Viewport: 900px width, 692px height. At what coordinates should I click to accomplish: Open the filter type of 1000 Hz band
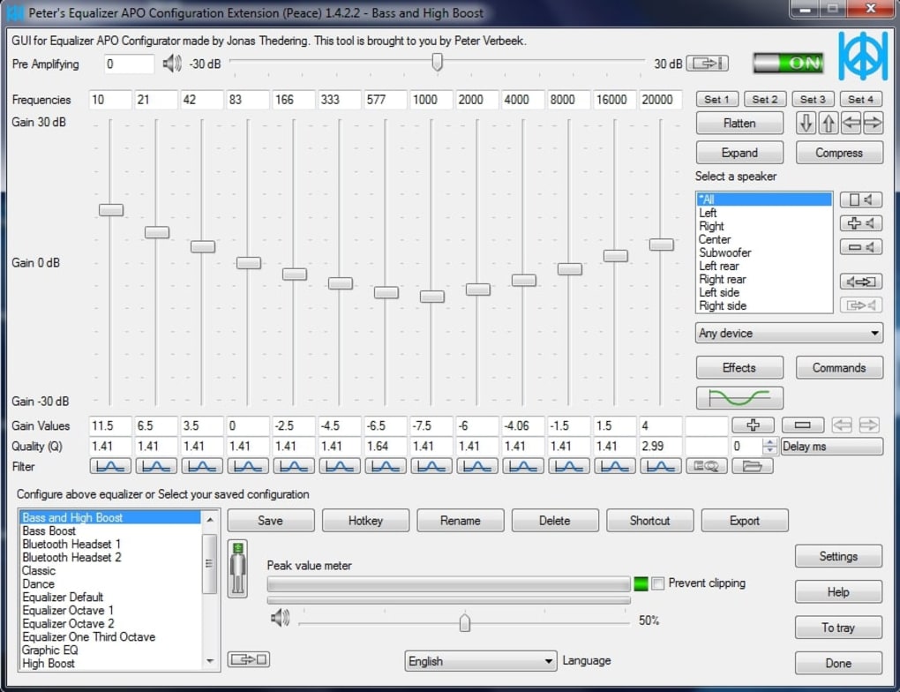(x=431, y=466)
